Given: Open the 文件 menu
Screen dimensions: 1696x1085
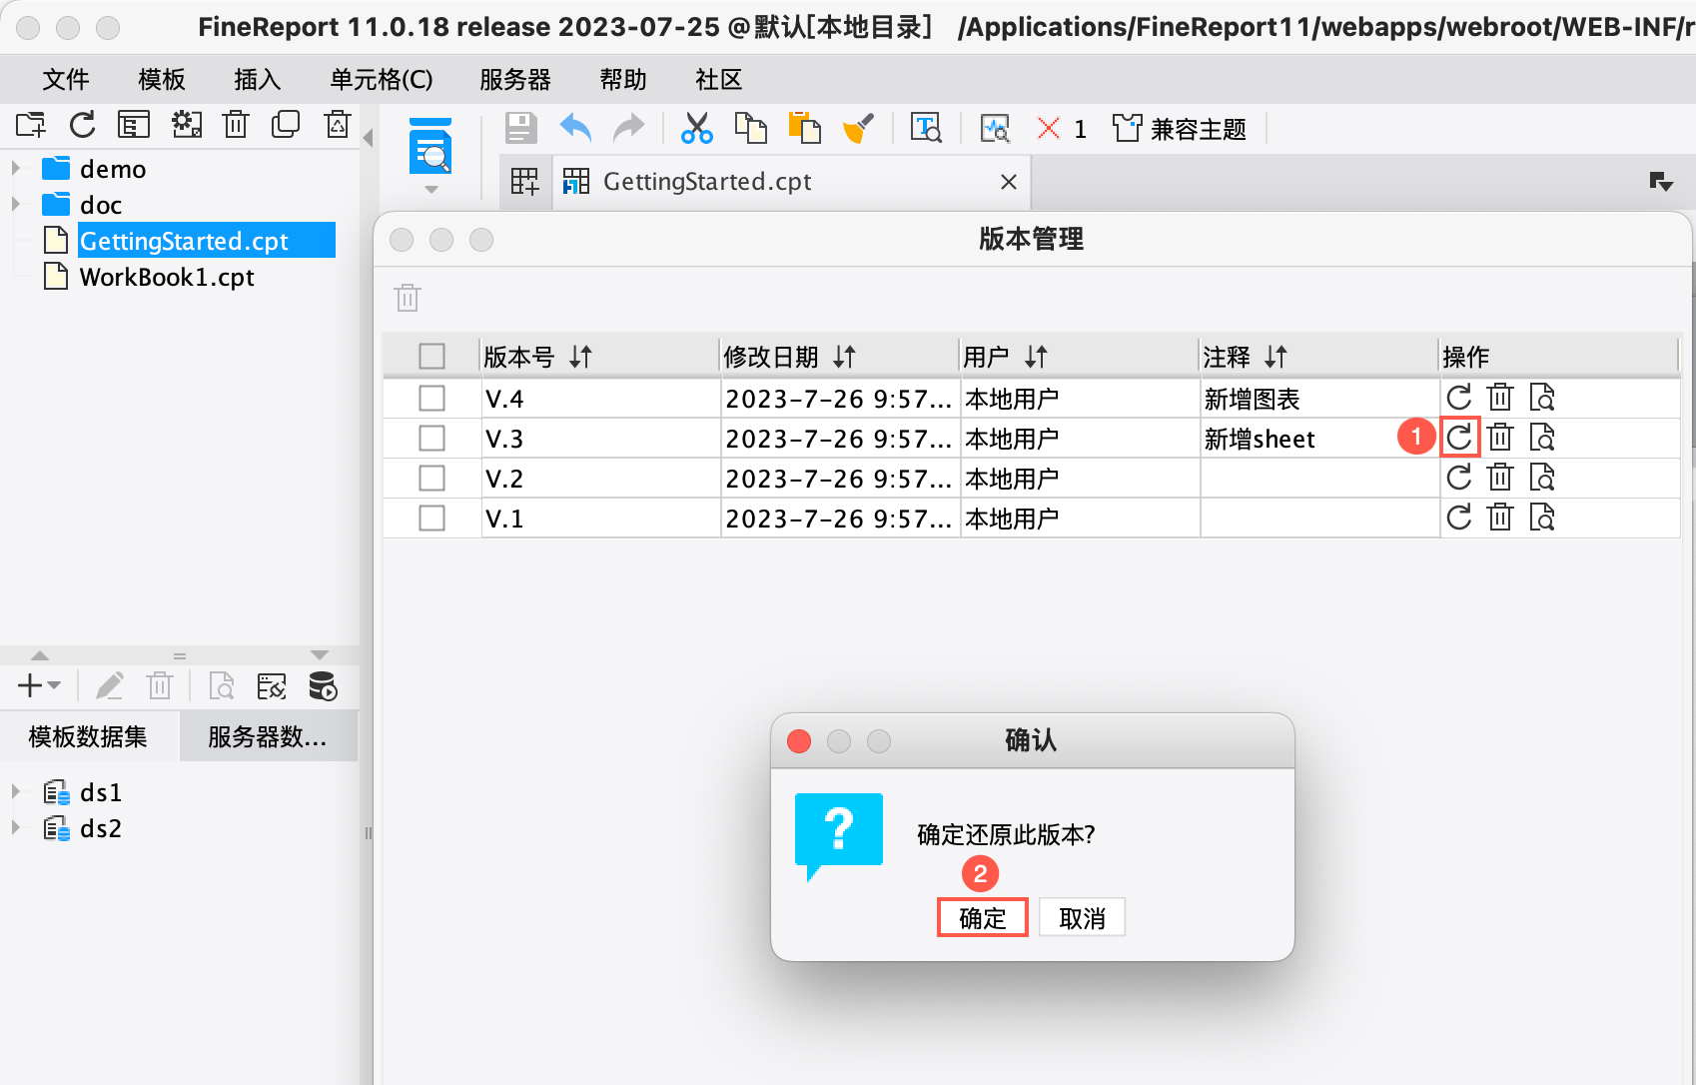Looking at the screenshot, I should pyautogui.click(x=66, y=79).
